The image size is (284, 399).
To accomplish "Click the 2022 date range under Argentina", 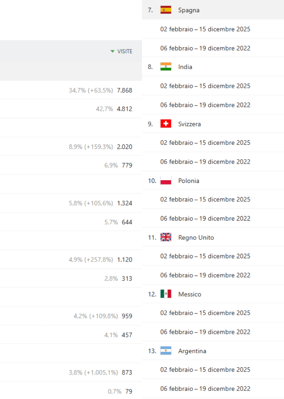I will 205,389.
